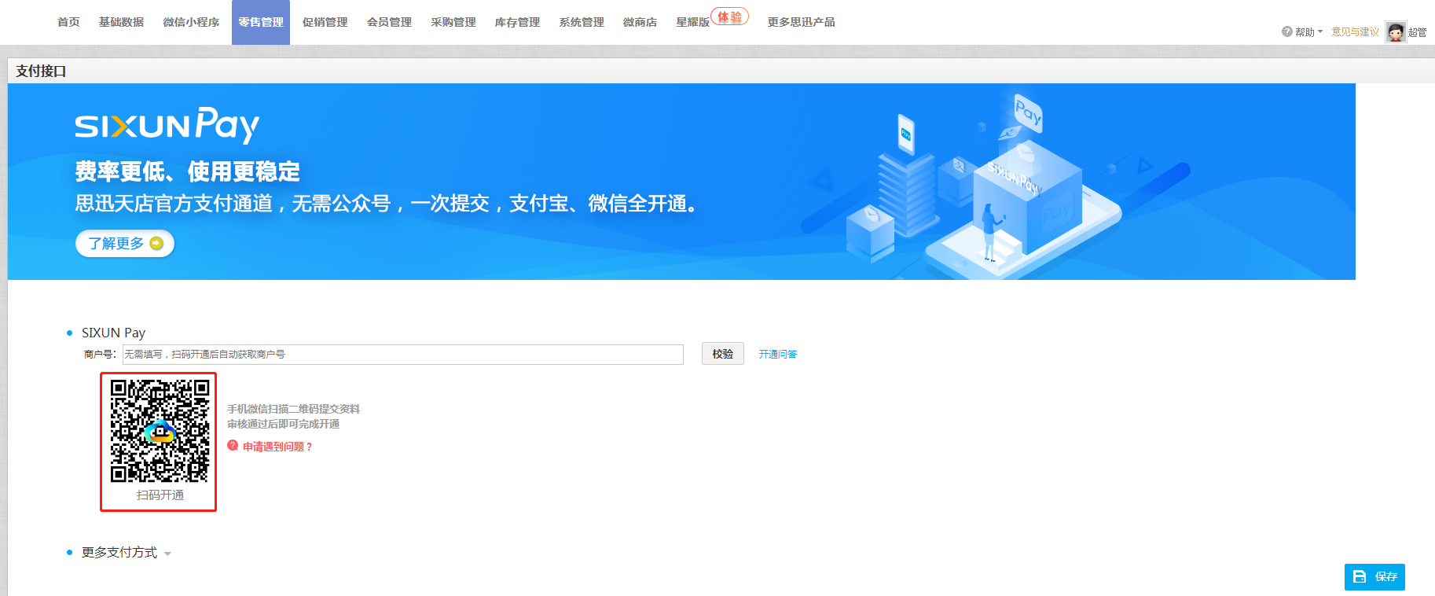Click the 体验 badge
Screen dimensions: 1435x596
coord(730,17)
